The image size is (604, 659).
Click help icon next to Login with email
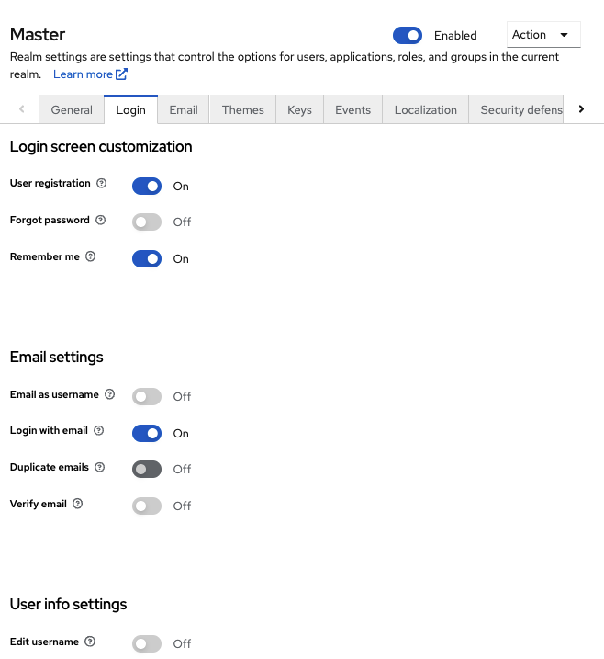coord(99,430)
